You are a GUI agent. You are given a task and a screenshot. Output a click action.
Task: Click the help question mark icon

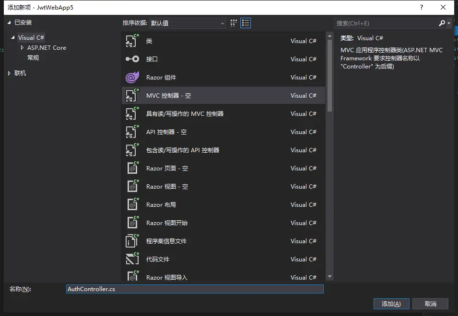point(422,7)
